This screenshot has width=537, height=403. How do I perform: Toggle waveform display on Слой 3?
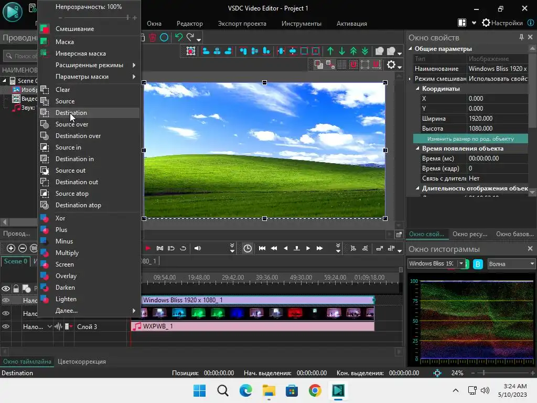tap(58, 326)
